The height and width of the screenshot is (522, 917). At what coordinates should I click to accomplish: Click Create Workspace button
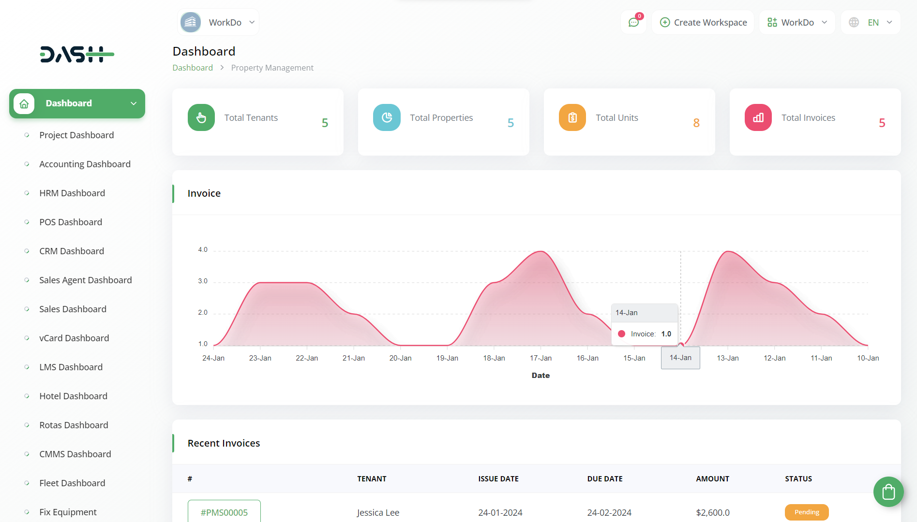pos(703,22)
